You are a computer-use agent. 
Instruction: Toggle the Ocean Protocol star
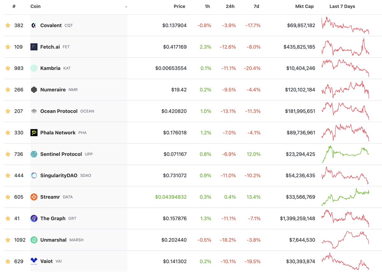8,111
